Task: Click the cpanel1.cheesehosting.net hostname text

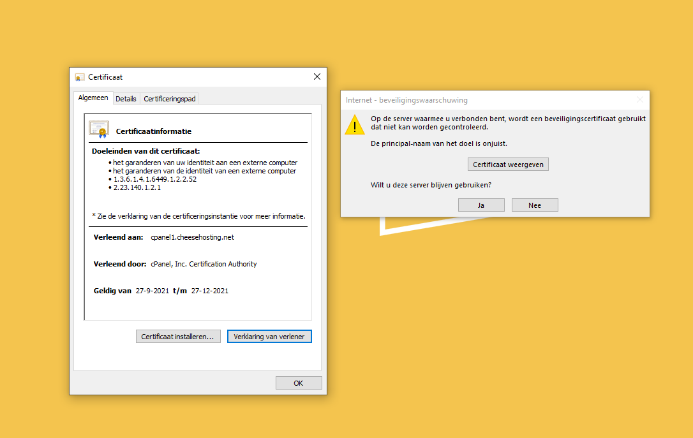Action: coord(192,237)
